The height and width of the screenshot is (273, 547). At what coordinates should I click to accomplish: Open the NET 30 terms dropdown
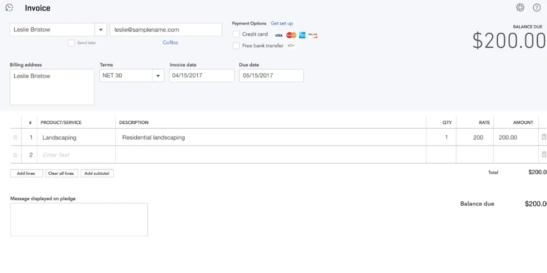click(x=158, y=76)
